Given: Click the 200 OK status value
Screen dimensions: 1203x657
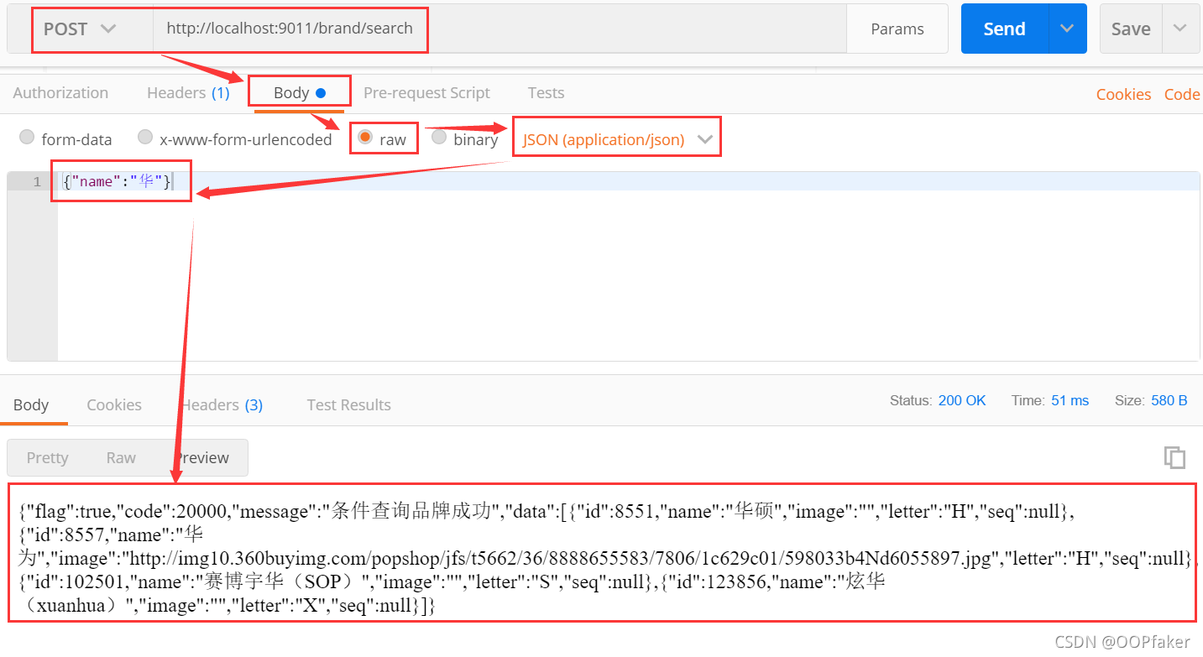Looking at the screenshot, I should click(x=962, y=401).
